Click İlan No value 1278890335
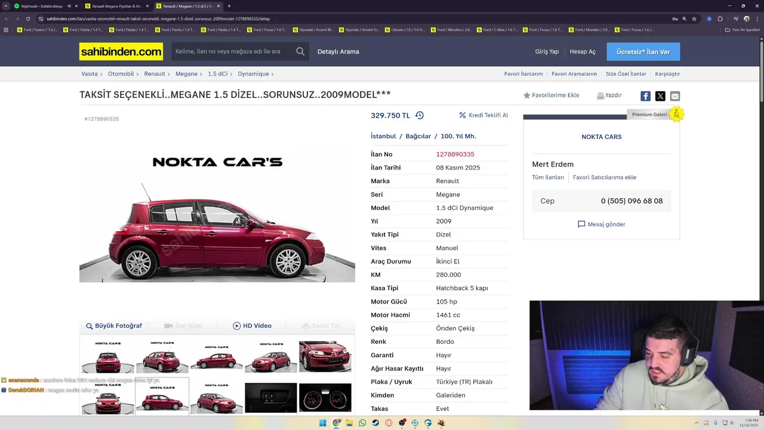The image size is (764, 430). coord(455,154)
